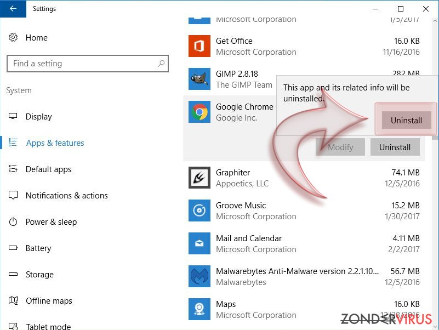
Task: Click the Get Office app name
Action: 234,41
